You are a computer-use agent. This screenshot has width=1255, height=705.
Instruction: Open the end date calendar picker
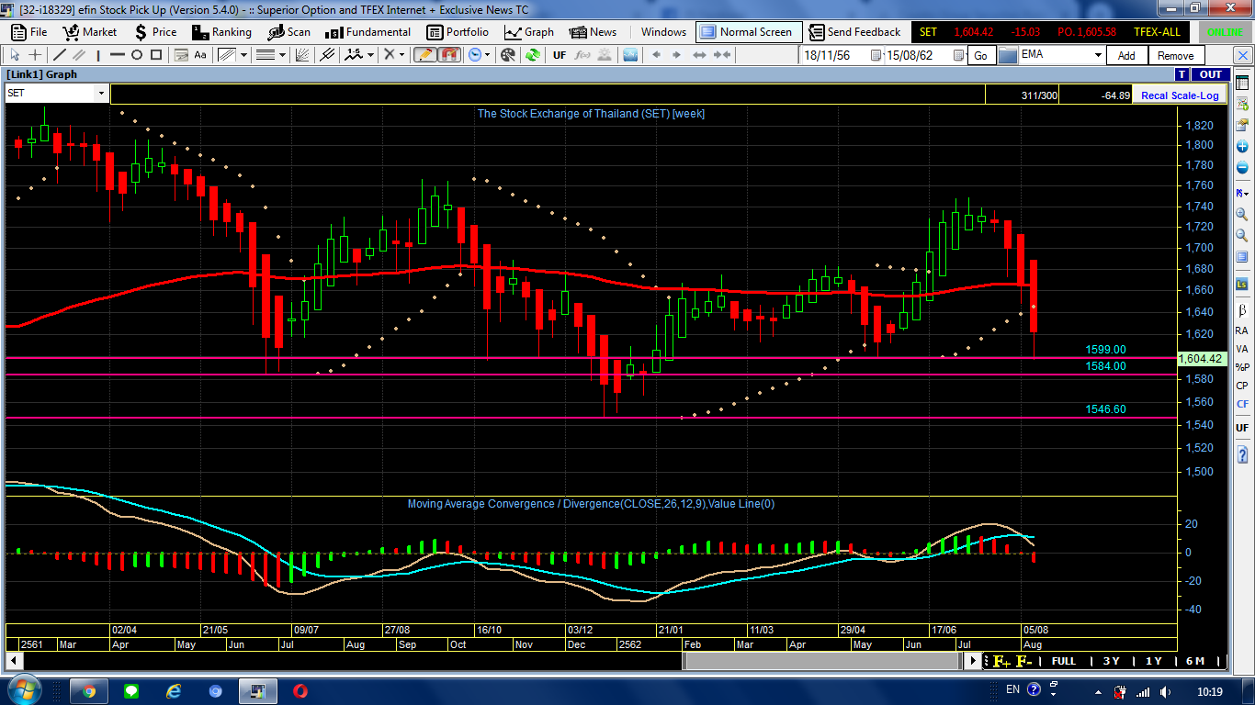click(x=958, y=55)
